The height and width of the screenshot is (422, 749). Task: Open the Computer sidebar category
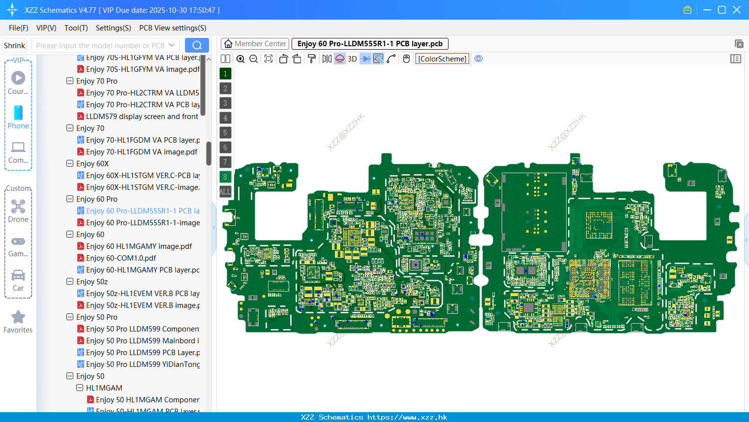(18, 152)
